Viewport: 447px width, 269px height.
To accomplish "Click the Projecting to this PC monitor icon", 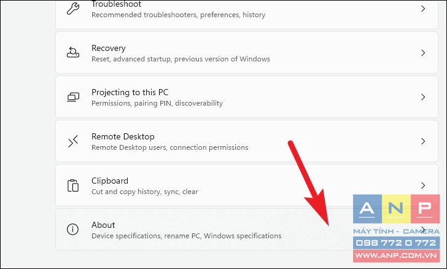I will (73, 97).
